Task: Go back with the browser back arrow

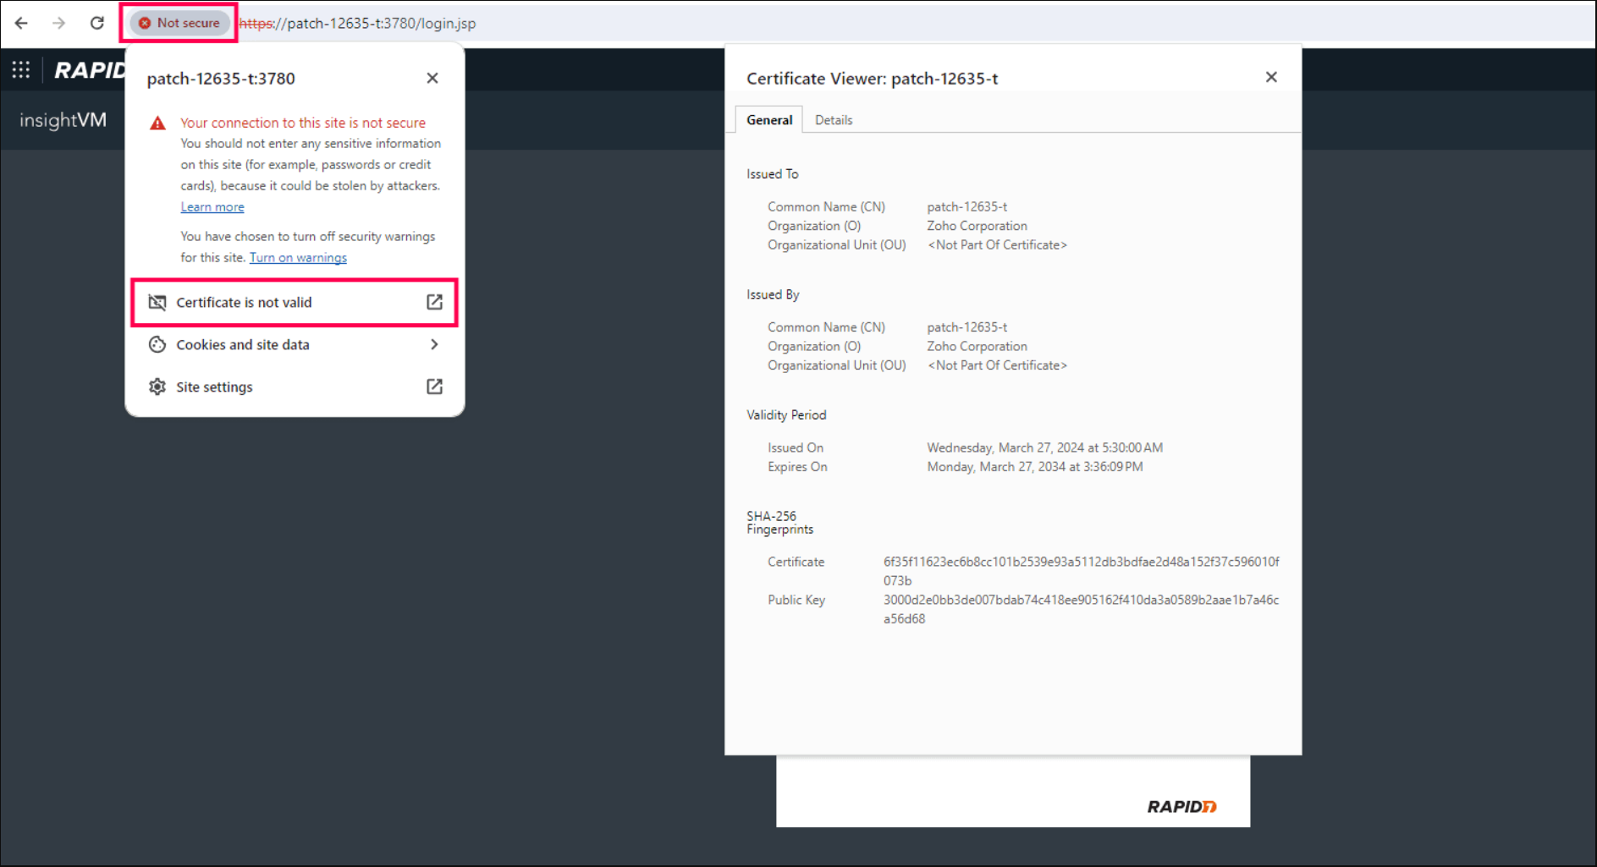Action: point(21,23)
